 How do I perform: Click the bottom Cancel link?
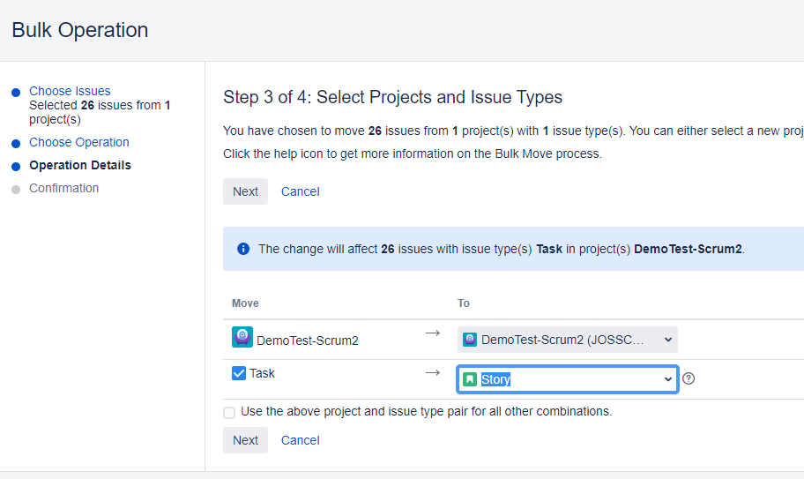tap(300, 440)
